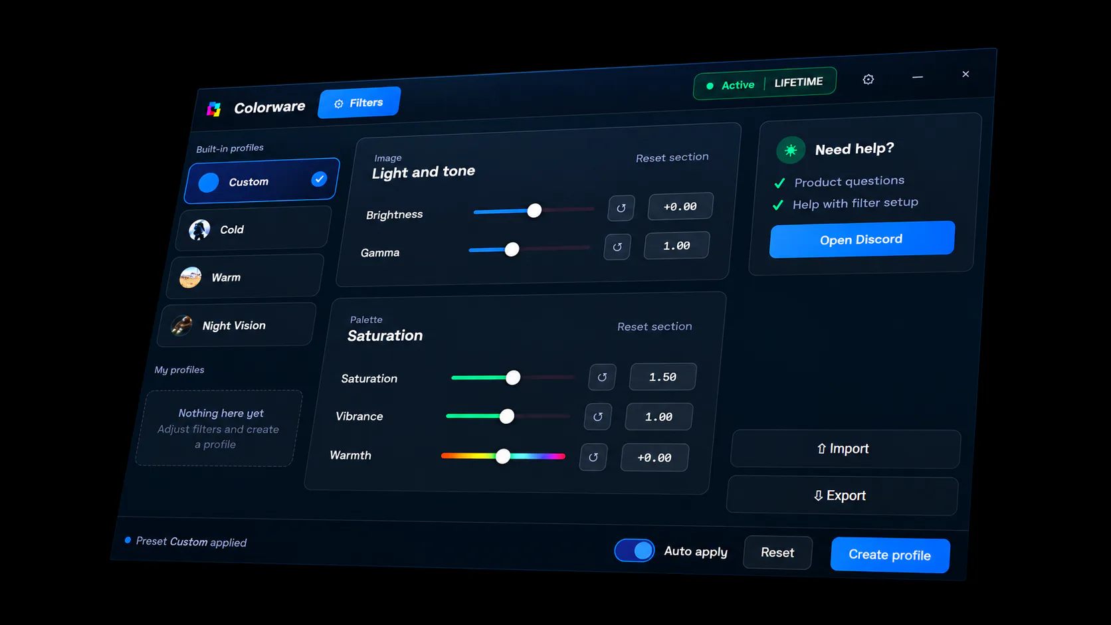
Task: Reset Brightness with its undo icon
Action: click(x=621, y=208)
